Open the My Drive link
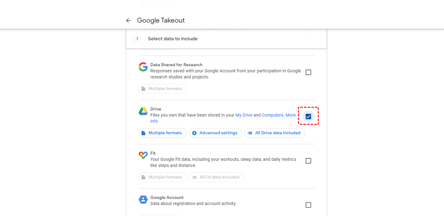The width and height of the screenshot is (444, 216). [x=244, y=115]
